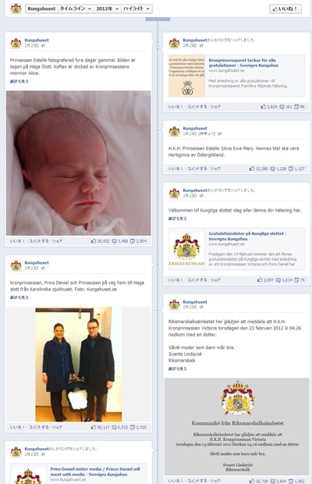
Task: Click thumbs-up count icon on baby photo post
Action: click(x=94, y=241)
